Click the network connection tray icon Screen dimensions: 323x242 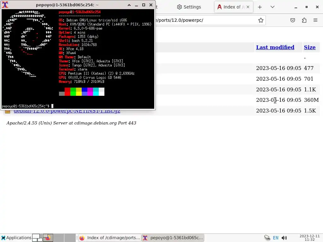point(267,238)
